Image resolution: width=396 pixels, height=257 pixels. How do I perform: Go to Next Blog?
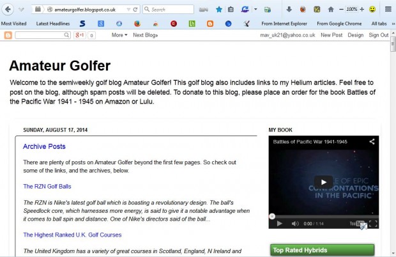146,35
